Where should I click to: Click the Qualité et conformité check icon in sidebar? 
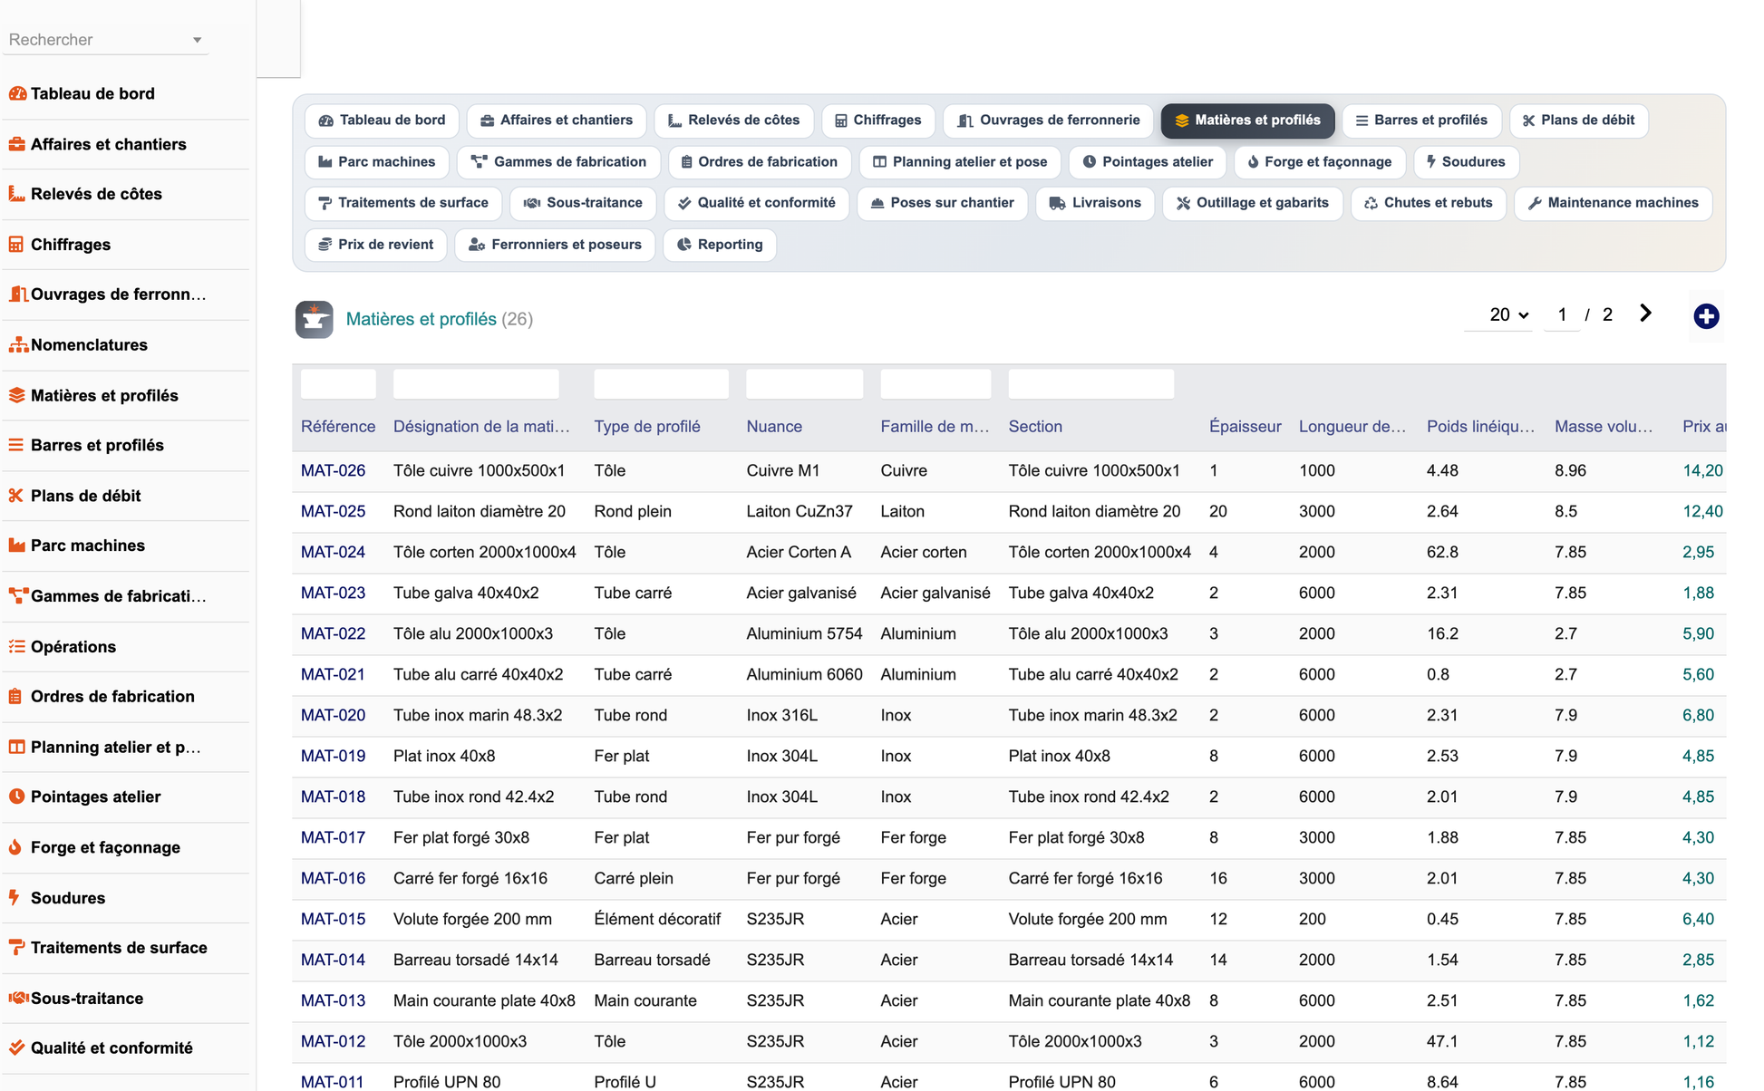[17, 1048]
